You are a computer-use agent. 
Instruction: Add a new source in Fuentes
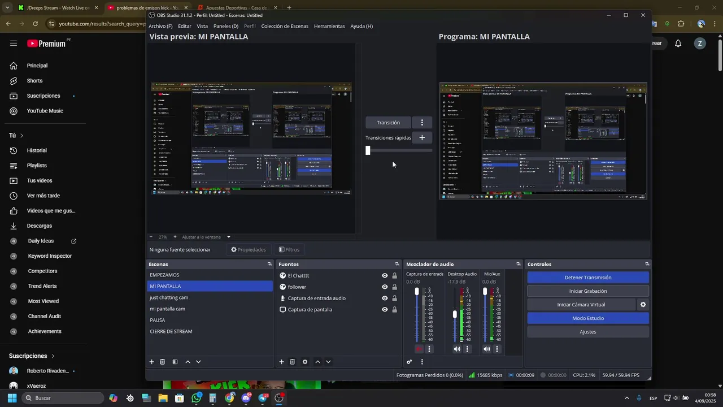coord(282,362)
